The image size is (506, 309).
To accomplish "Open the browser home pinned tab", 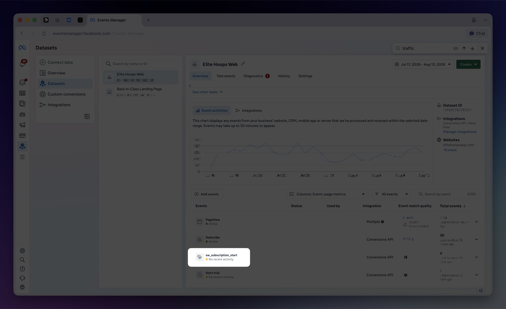I will point(57,20).
